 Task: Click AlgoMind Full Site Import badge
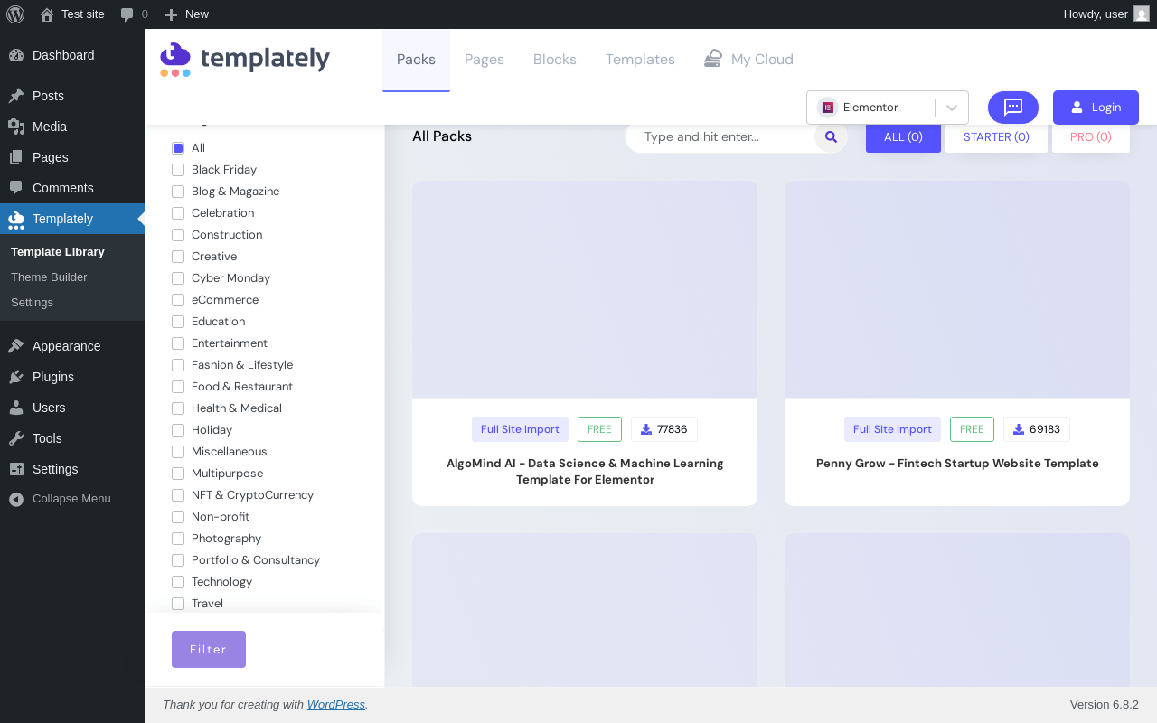520,429
